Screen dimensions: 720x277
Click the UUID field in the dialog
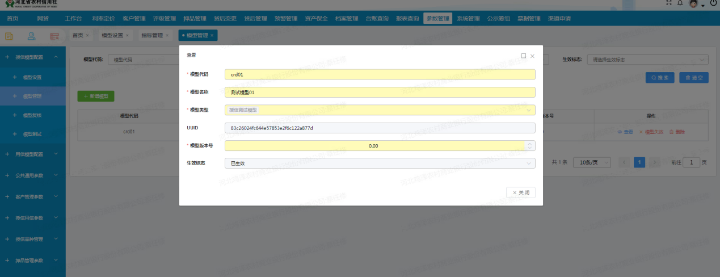coord(380,128)
